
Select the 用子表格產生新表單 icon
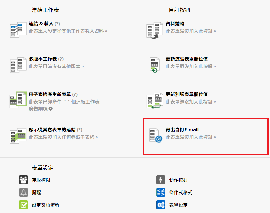pyautogui.click(x=18, y=100)
